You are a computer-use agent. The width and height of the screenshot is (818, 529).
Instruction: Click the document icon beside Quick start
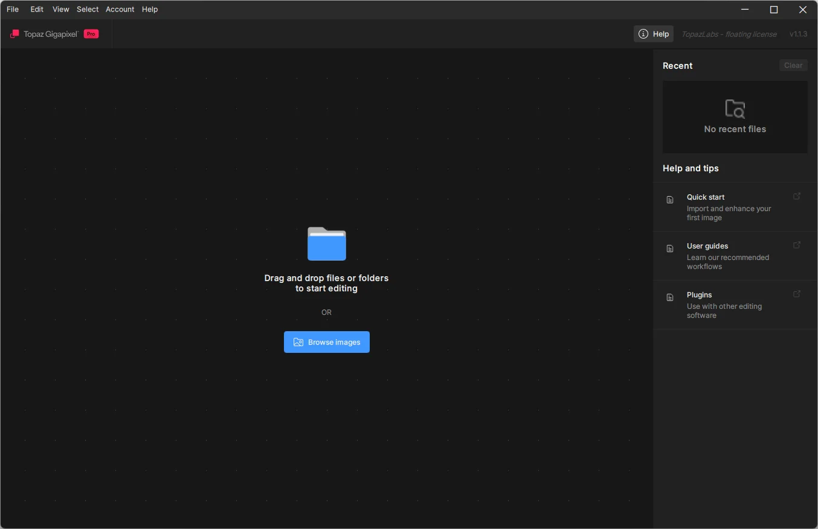(x=670, y=200)
